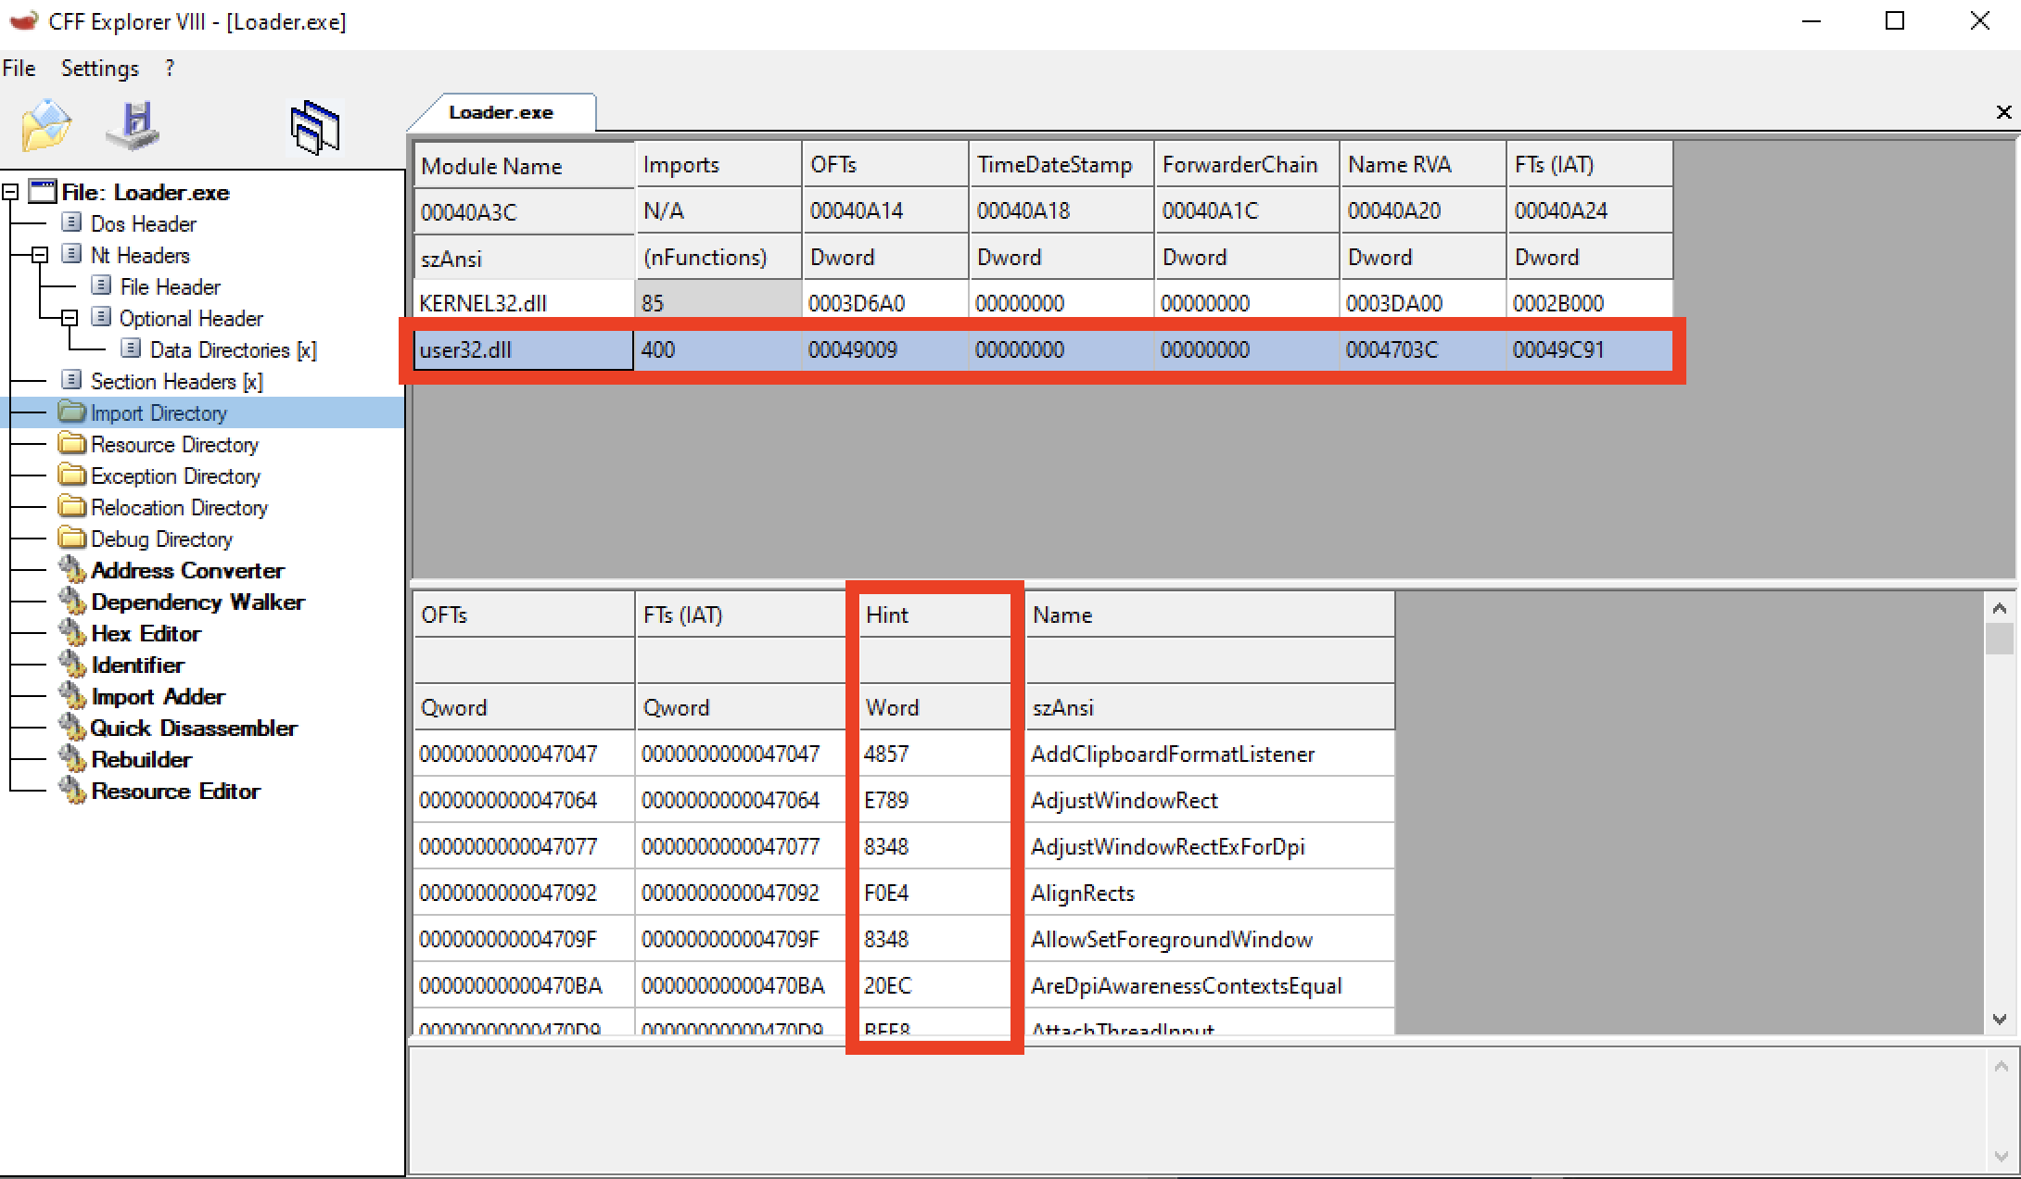Click the Quick Disassembler tool icon
Screen dimensions: 2021x1179
[72, 727]
